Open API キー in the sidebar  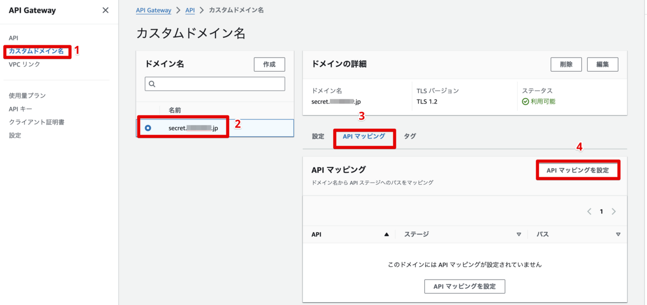tap(20, 109)
